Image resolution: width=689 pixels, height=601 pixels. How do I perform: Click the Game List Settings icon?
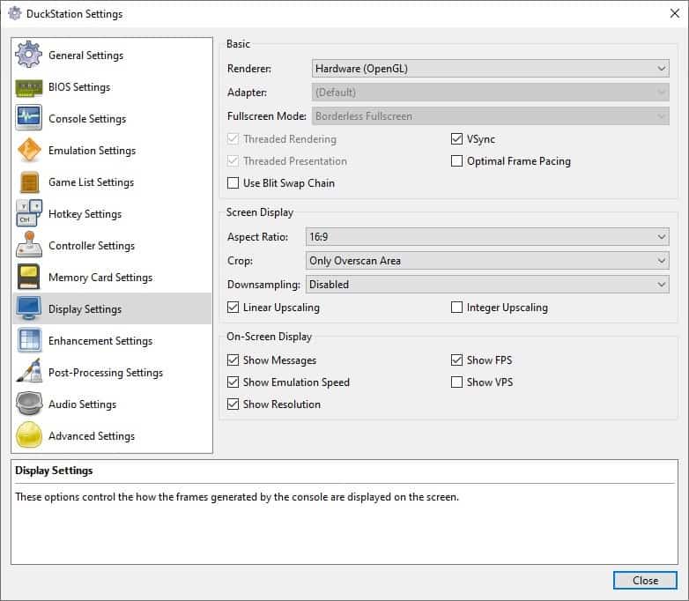pyautogui.click(x=29, y=182)
